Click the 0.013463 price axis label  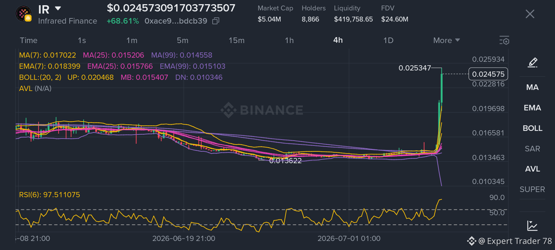click(x=488, y=158)
